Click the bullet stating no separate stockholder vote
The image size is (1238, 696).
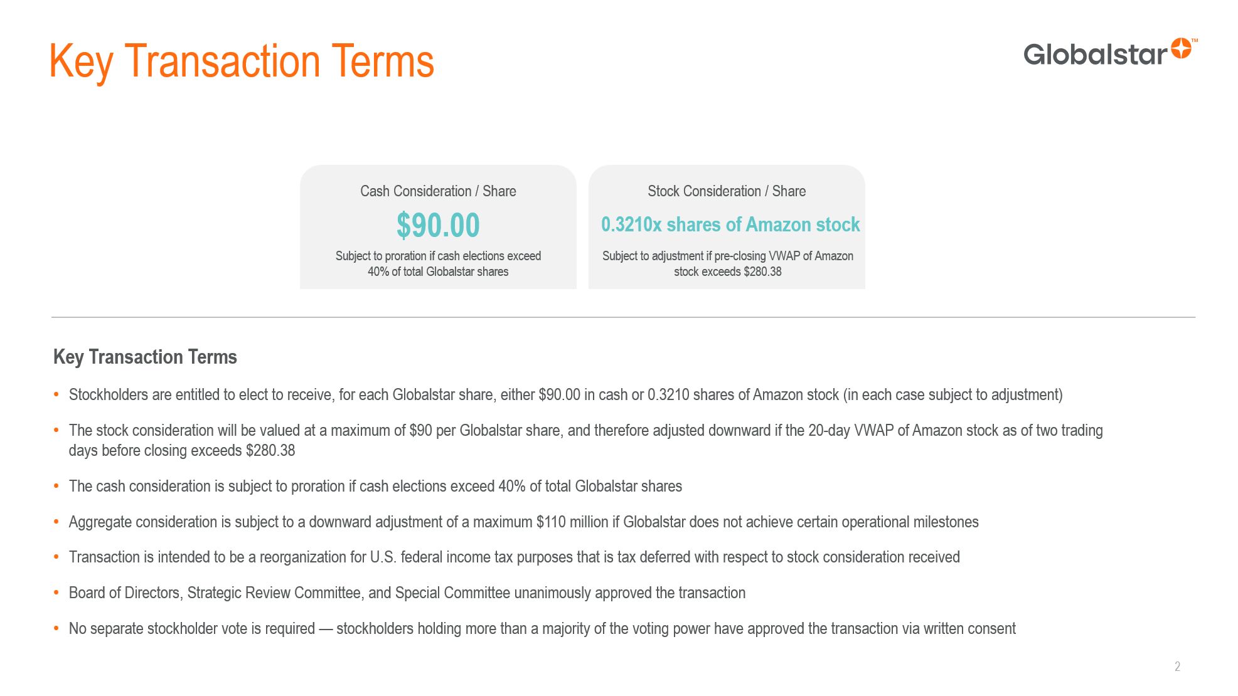pos(542,629)
